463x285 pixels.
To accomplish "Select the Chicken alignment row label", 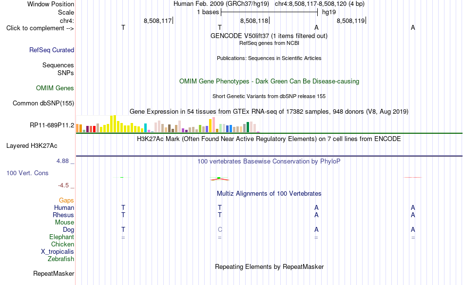I will click(x=62, y=244).
